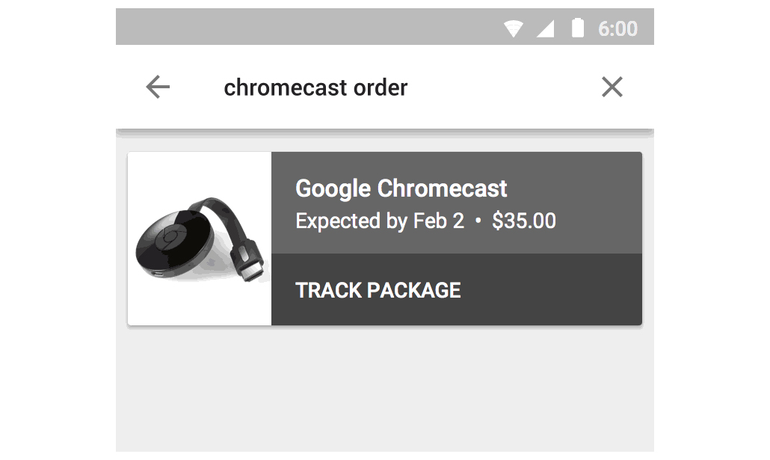Tap the bullet separator before the price
The image size is (770, 460).
coord(478,221)
